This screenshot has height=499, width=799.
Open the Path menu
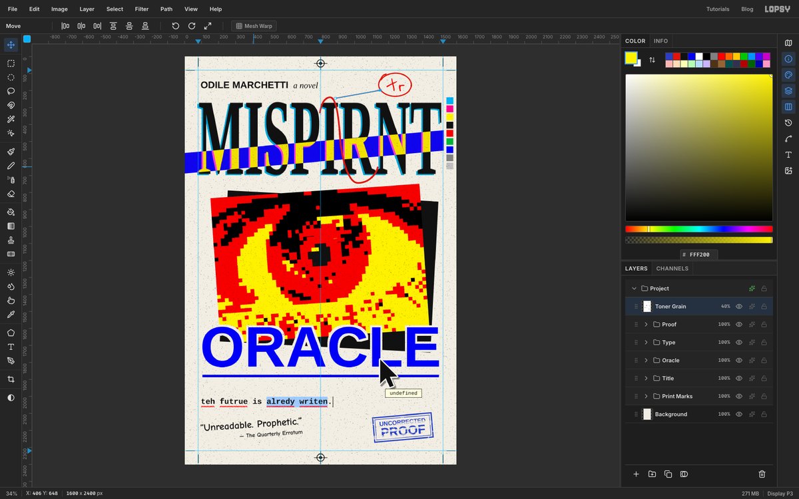pos(166,9)
